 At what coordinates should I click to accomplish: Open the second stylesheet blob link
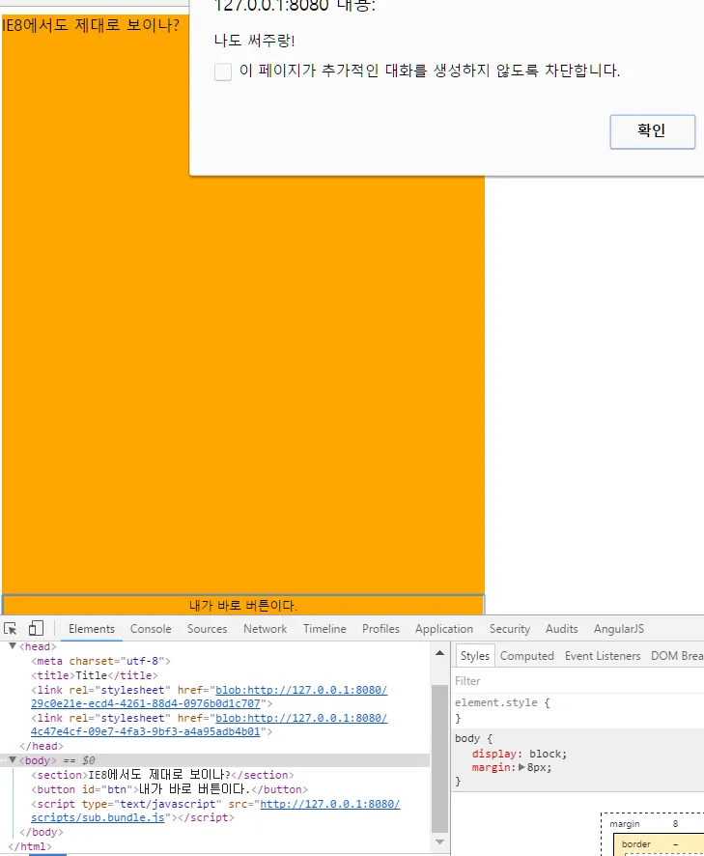coord(209,725)
